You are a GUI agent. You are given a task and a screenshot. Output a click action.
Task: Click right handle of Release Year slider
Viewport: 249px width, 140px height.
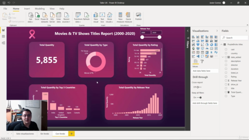pos(160,37)
